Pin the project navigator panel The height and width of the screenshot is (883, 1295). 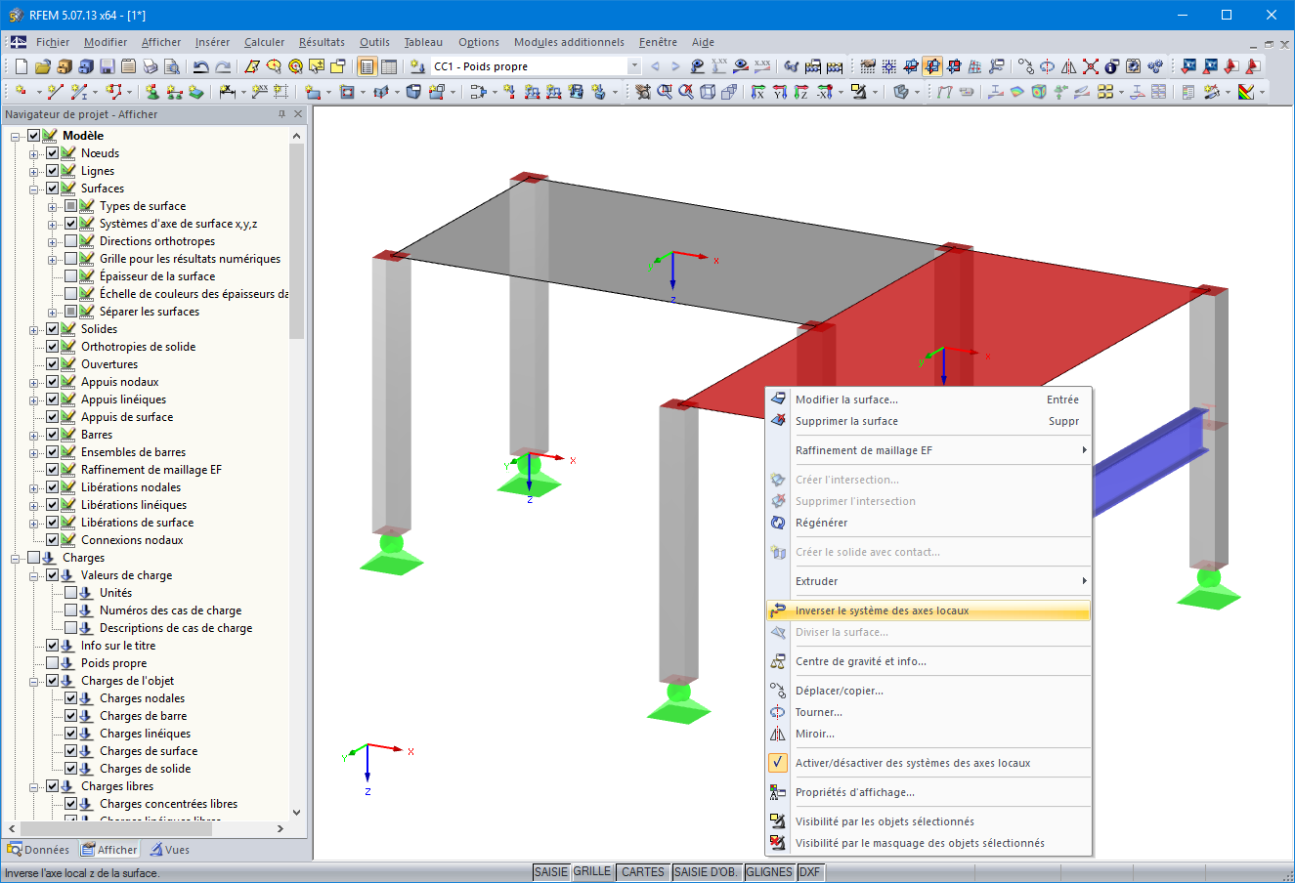281,114
